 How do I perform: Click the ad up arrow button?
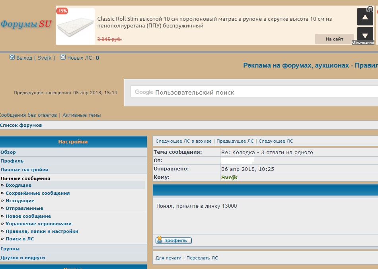coord(365,17)
